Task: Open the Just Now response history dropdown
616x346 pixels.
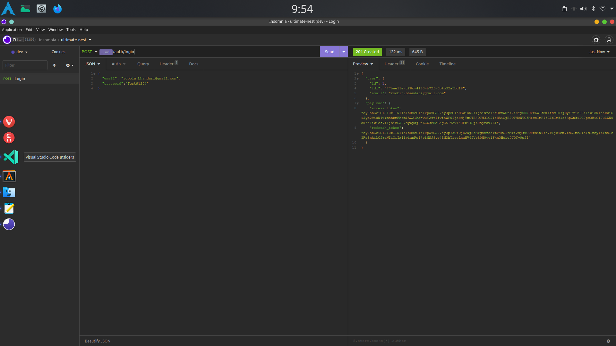Action: click(x=599, y=52)
